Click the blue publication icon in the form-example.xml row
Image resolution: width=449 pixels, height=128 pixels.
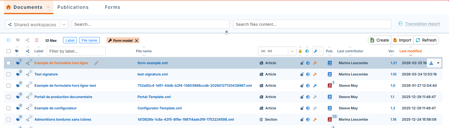[330, 63]
